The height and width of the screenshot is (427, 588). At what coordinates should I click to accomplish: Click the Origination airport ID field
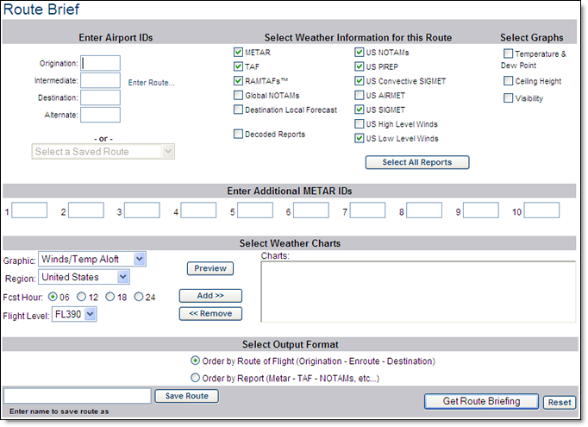coord(100,63)
